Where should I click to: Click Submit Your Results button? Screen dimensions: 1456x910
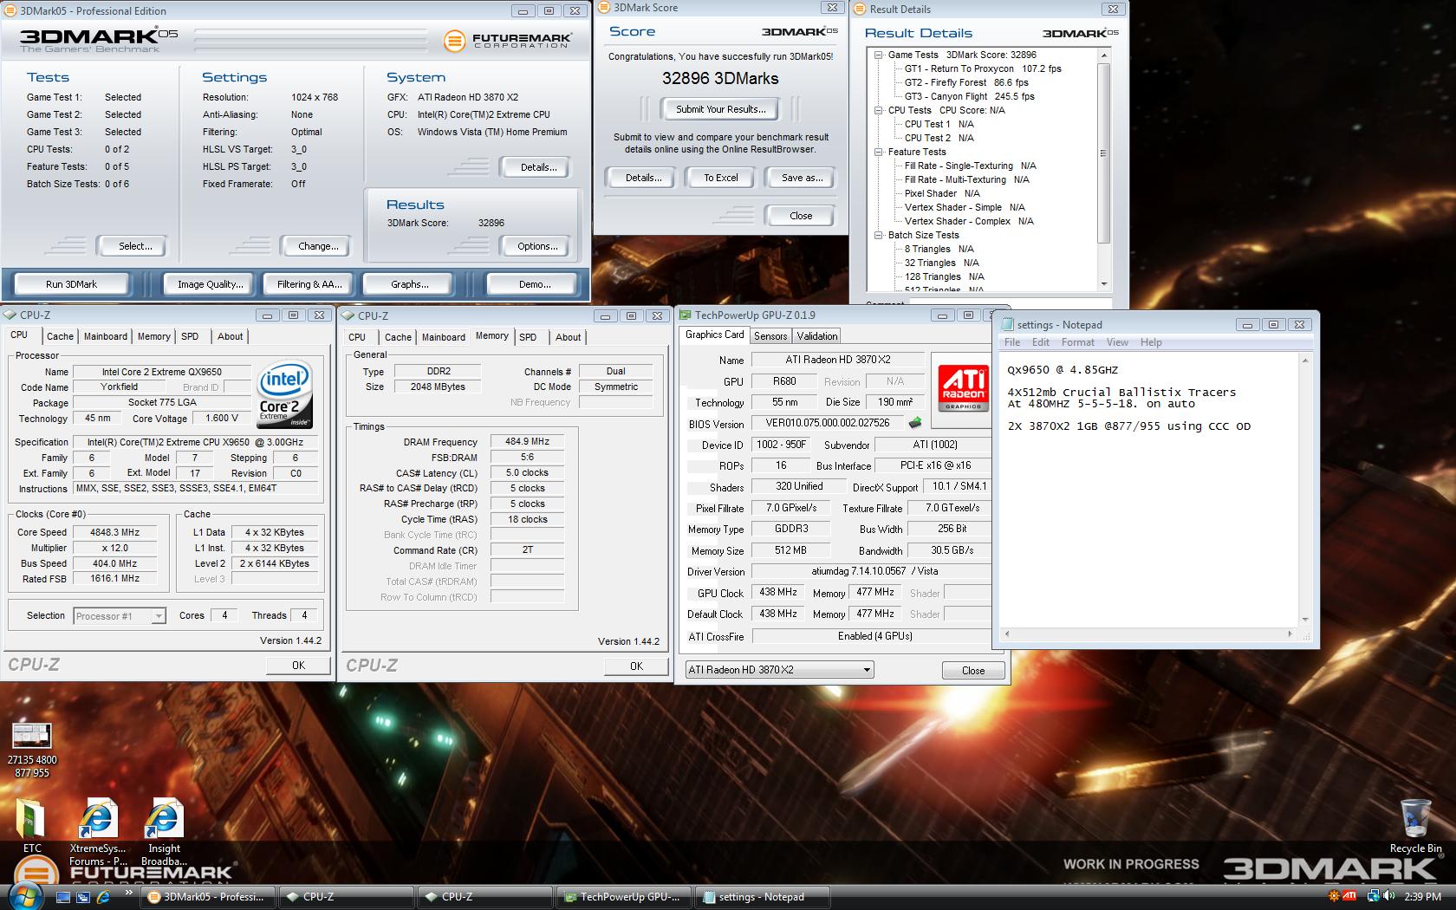(x=721, y=109)
